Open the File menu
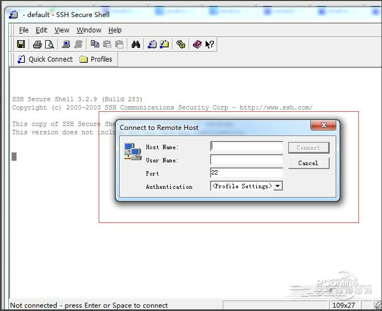The image size is (382, 311). [24, 30]
